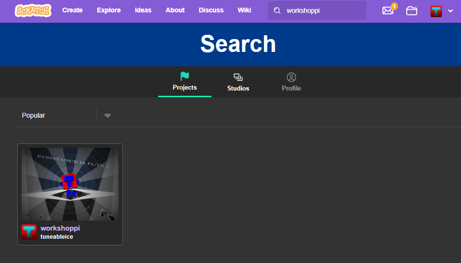461x263 pixels.
Task: Open the Ideas page
Action: click(x=143, y=10)
